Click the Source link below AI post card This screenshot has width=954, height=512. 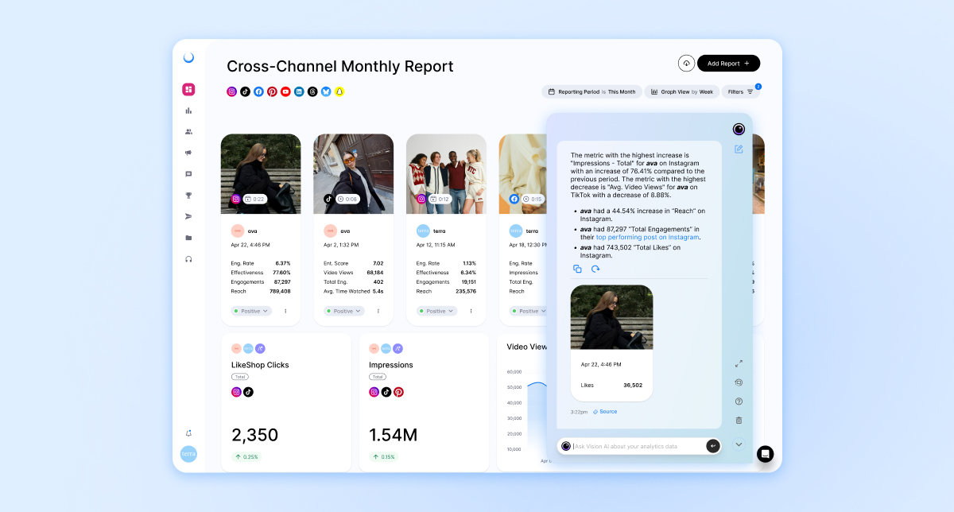coord(605,412)
